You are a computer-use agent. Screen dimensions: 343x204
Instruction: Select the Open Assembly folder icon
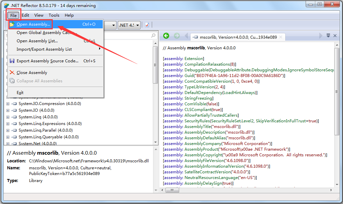click(x=12, y=24)
